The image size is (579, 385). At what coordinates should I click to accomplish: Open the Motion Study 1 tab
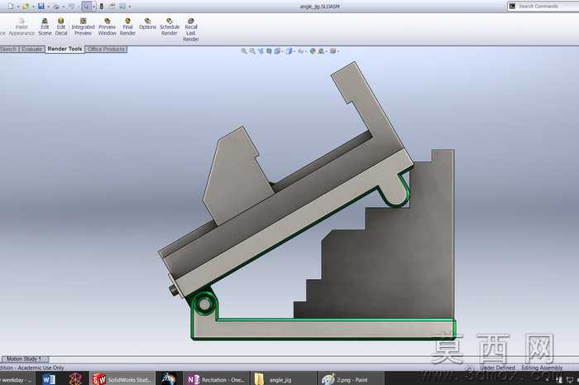(24, 359)
